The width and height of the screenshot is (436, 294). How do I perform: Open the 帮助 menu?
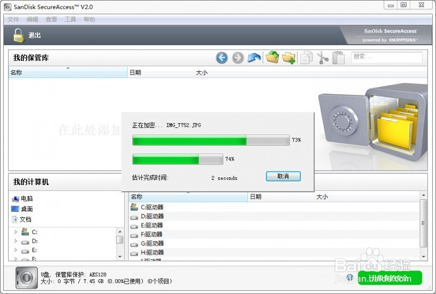(89, 19)
